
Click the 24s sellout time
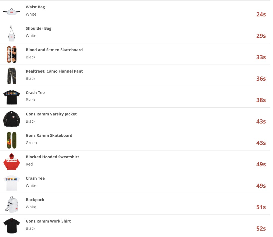261,14
